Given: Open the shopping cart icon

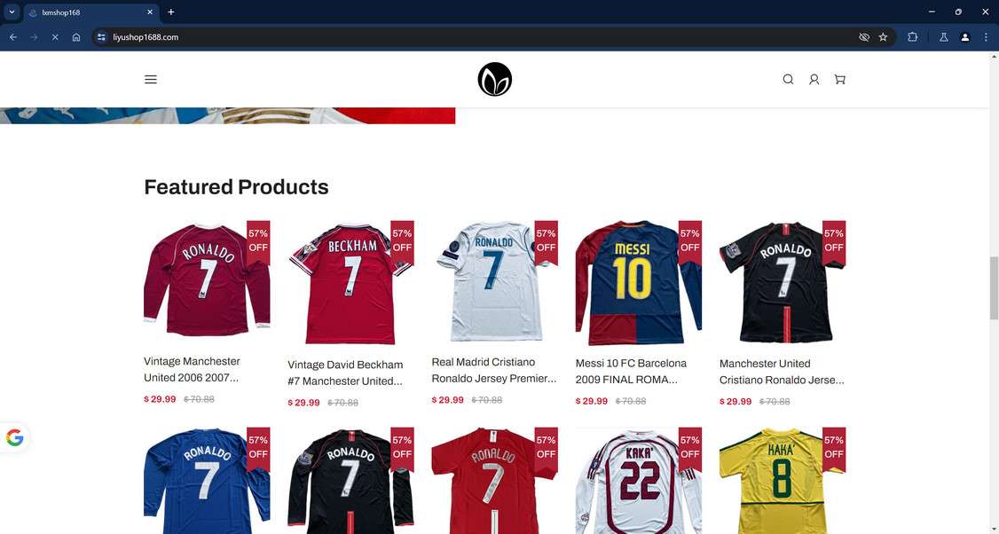Looking at the screenshot, I should 839,80.
